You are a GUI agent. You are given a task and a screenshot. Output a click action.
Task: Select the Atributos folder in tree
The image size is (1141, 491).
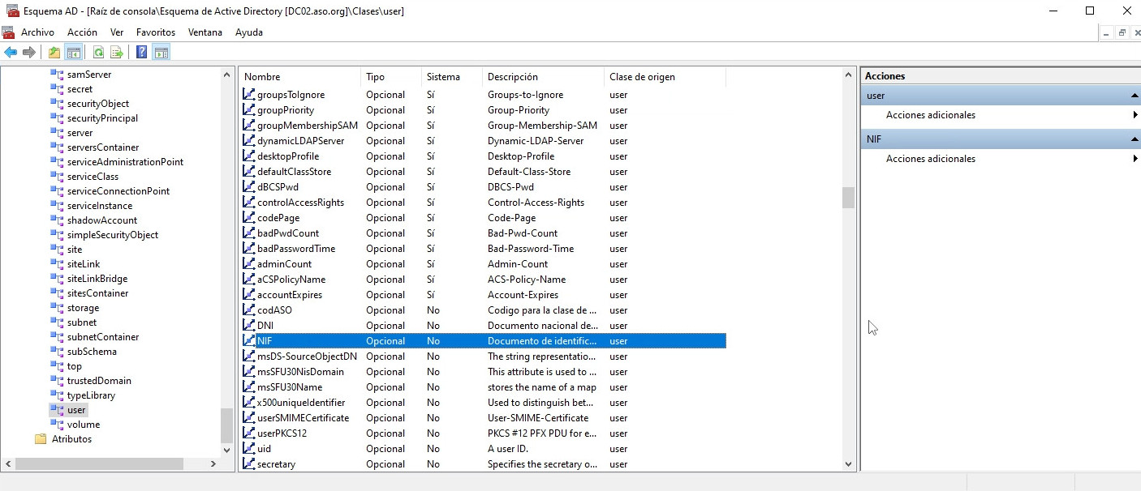pyautogui.click(x=71, y=439)
